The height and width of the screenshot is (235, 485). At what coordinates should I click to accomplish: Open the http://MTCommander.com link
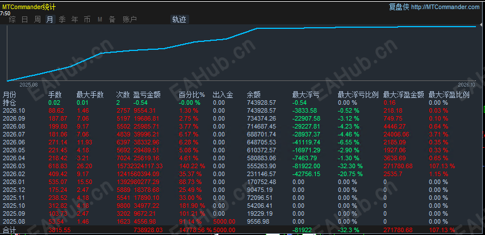click(445, 7)
